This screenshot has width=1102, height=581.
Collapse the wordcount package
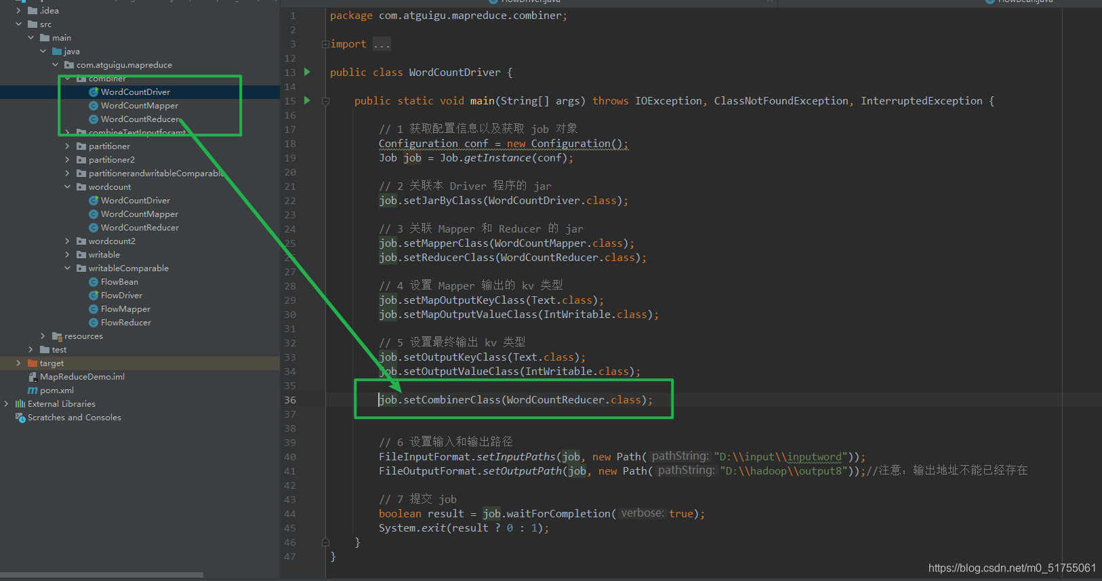(67, 187)
